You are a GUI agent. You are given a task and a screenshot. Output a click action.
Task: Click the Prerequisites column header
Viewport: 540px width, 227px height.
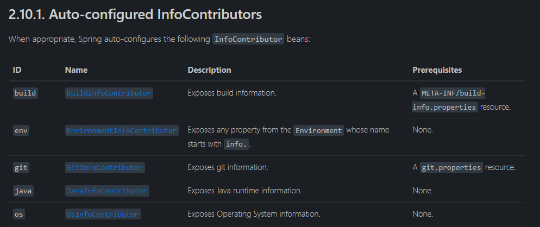(x=437, y=70)
